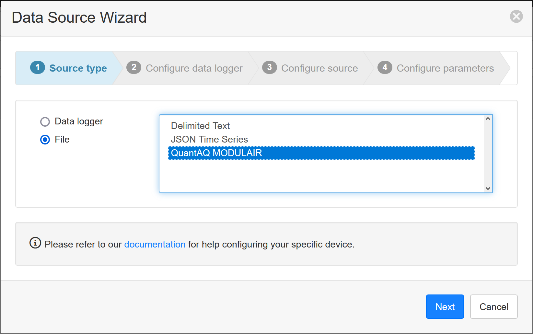The height and width of the screenshot is (334, 533).
Task: Open the documentation link
Action: [x=155, y=244]
